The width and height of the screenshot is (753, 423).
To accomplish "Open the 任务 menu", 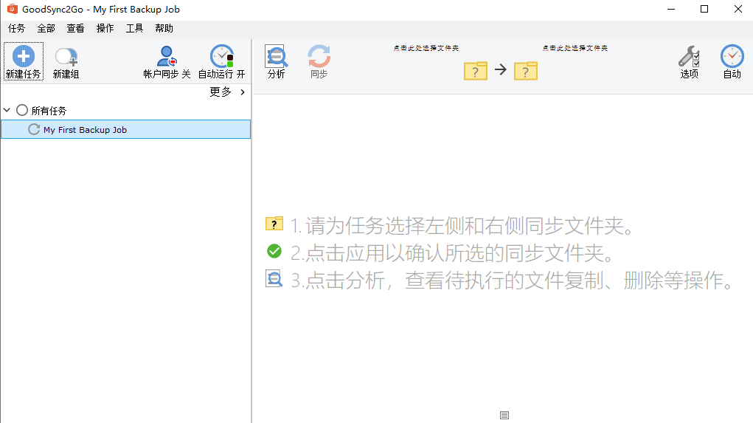I will click(x=16, y=28).
